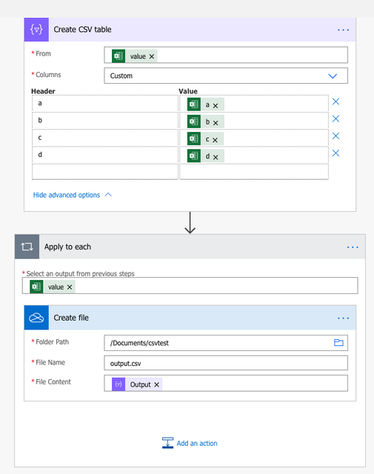
Task: Click Excel icon on token c
Action: (x=194, y=138)
